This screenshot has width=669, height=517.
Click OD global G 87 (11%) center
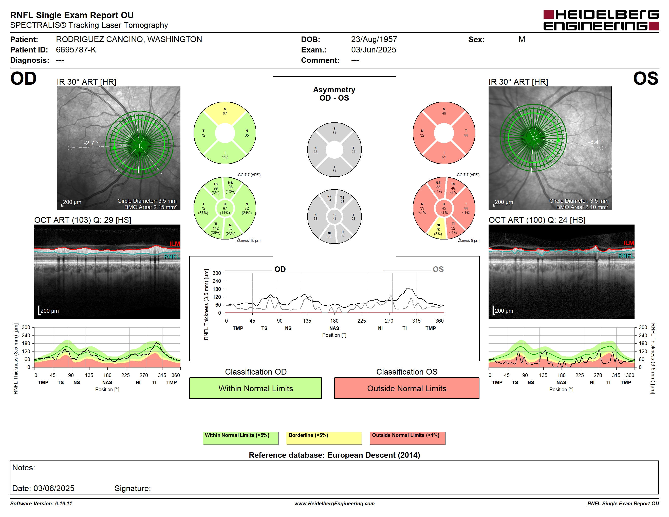pyautogui.click(x=225, y=209)
